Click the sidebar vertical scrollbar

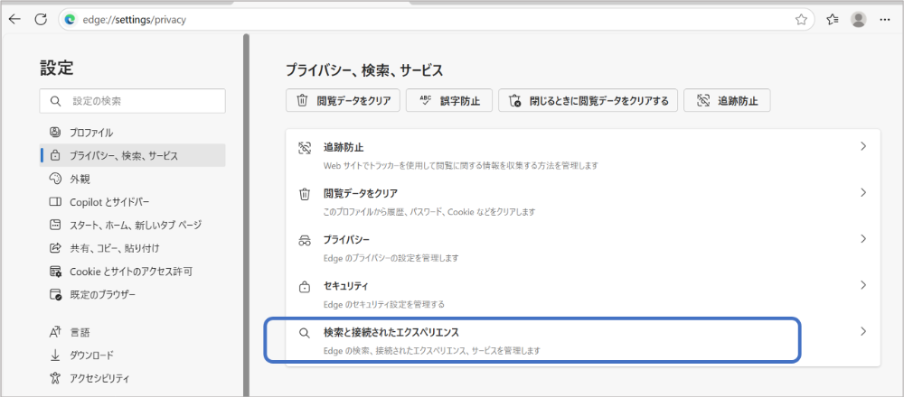(246, 213)
